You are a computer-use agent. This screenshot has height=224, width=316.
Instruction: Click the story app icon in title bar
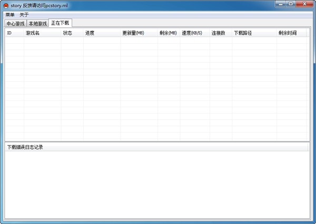coord(6,6)
